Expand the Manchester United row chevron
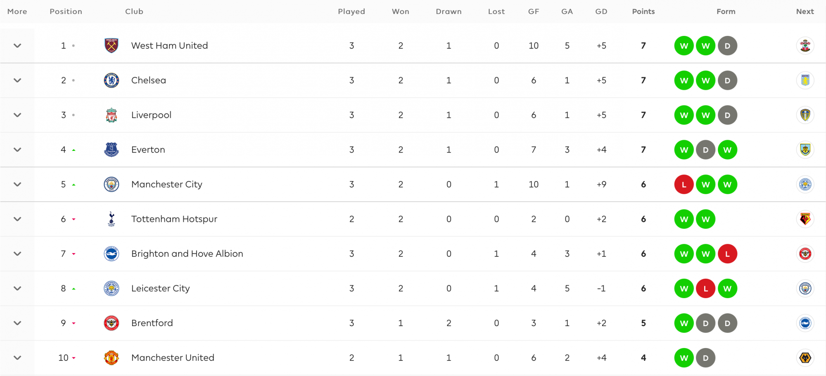 tap(17, 357)
